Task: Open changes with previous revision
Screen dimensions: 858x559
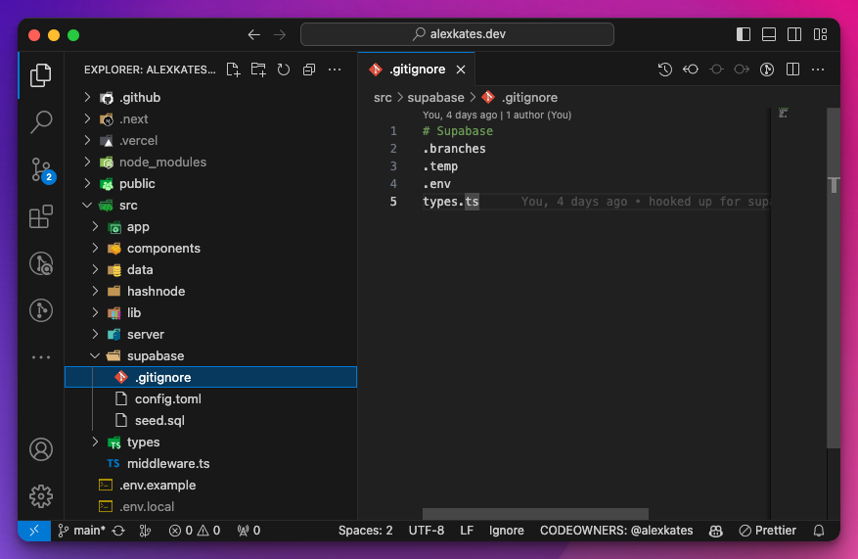Action: click(x=691, y=70)
